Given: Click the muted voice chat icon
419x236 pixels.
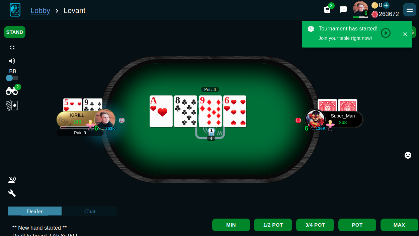Looking at the screenshot, I should [12, 180].
